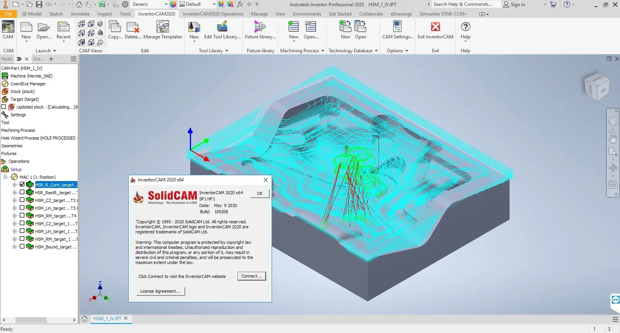Open a Technology Database file
Viewport: 620px width, 333px height.
(x=360, y=30)
